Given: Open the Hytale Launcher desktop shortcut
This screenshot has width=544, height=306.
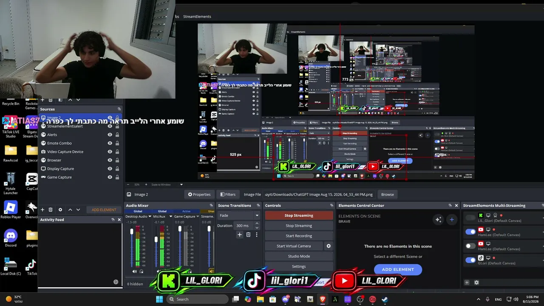Looking at the screenshot, I should (11, 184).
